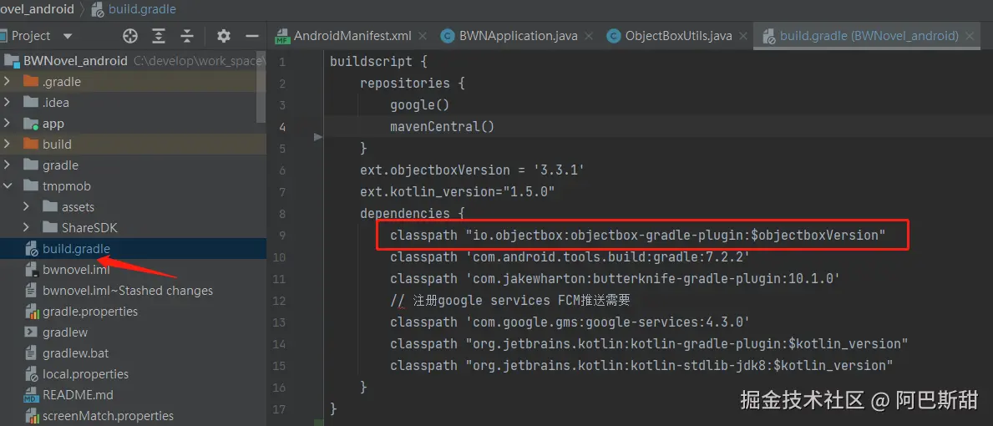Viewport: 993px width, 426px height.
Task: Click the Collapse All icon in Project toolbar
Action: pyautogui.click(x=187, y=36)
